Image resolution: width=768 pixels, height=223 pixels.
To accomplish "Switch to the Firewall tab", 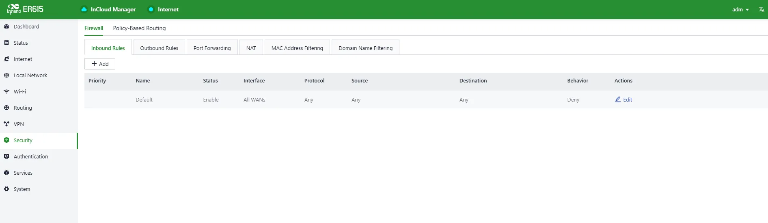I will (94, 28).
